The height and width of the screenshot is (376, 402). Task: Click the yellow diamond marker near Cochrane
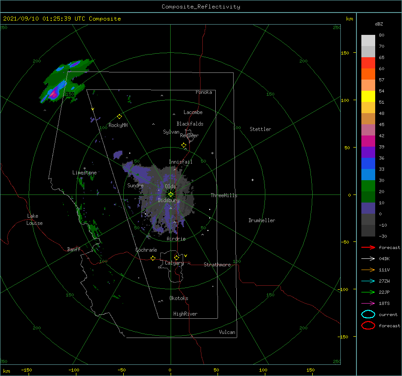click(153, 258)
